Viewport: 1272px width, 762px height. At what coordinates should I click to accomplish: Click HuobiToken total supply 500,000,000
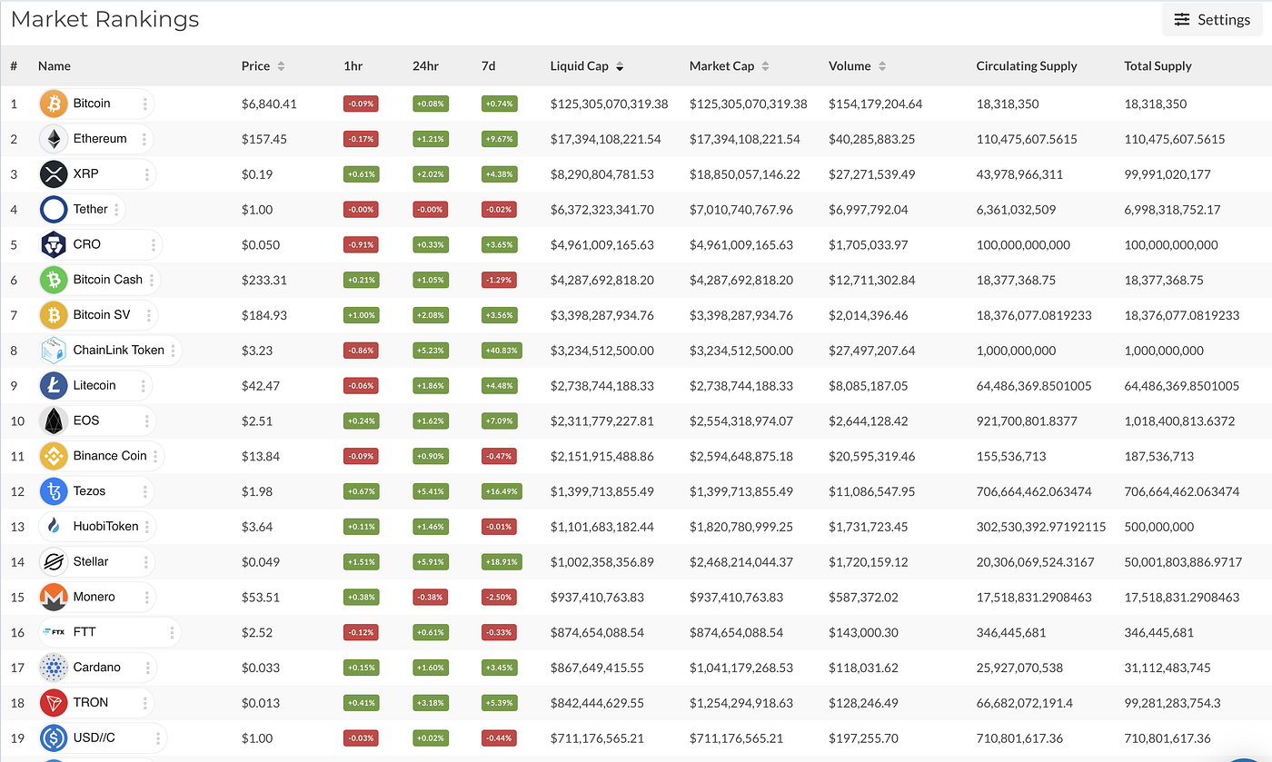pyautogui.click(x=1159, y=527)
